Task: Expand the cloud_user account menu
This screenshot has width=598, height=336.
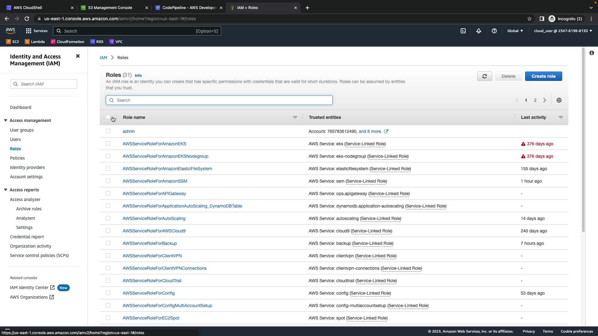Action: pyautogui.click(x=563, y=31)
